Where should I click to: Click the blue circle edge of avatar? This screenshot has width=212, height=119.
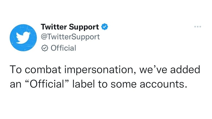(x=11, y=37)
